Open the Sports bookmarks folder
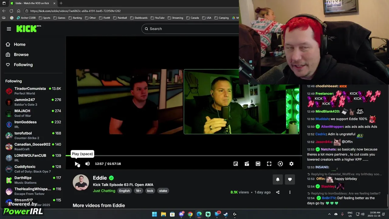Viewport: 389px width, 219px height. tap(44, 18)
